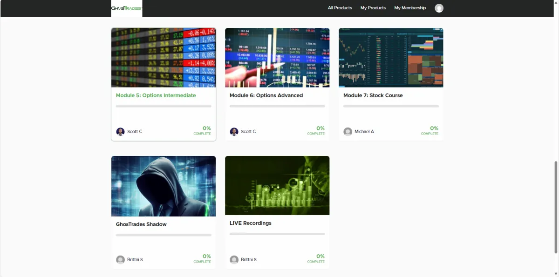Open LIVE Recordings course title
Viewport: 559px width, 277px height.
click(x=251, y=223)
